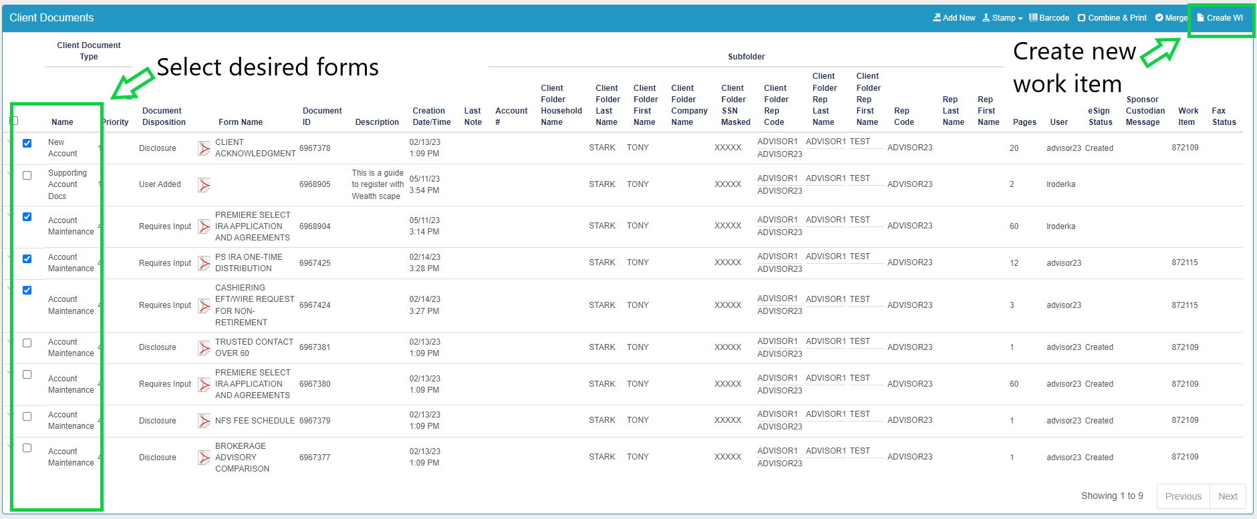
Task: Open PDF icon for document 6968904
Action: pos(204,227)
